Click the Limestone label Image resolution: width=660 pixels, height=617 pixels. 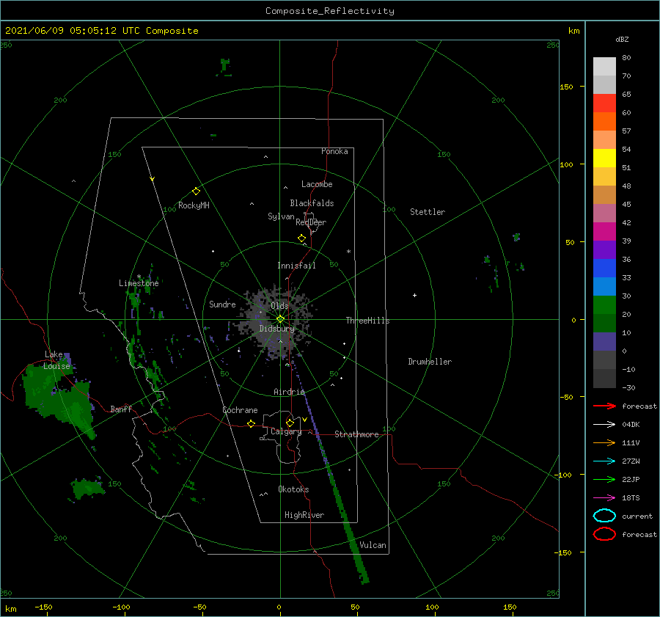coord(139,283)
